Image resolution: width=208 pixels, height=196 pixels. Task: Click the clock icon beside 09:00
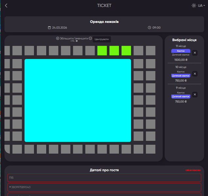coord(149,28)
